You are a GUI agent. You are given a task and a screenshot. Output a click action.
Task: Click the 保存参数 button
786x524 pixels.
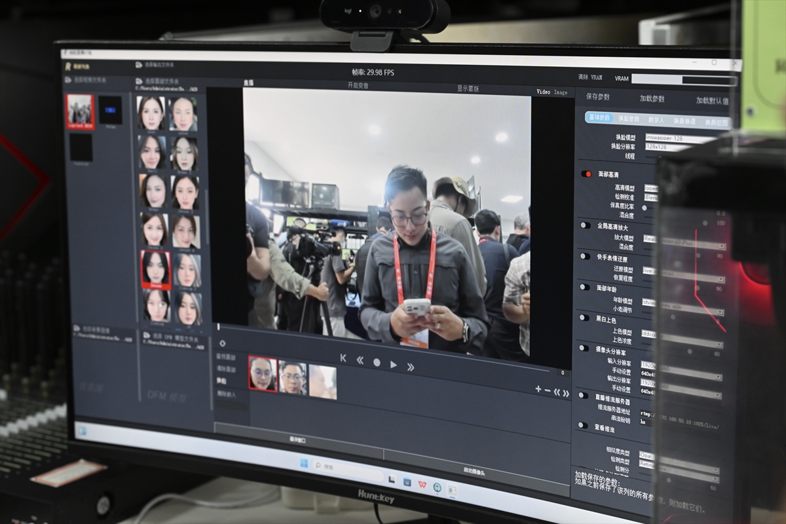click(597, 96)
